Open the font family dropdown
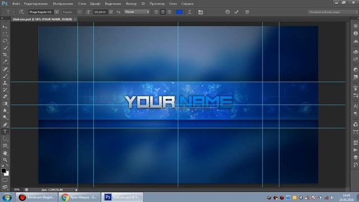The width and height of the screenshot is (359, 202). coord(57,12)
